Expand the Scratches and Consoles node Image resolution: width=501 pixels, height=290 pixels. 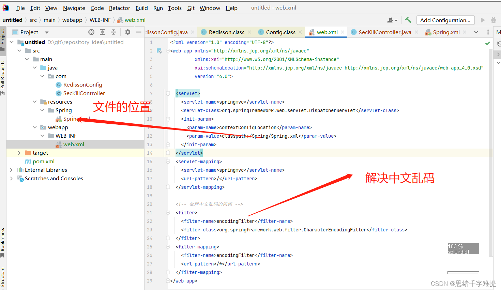point(11,178)
